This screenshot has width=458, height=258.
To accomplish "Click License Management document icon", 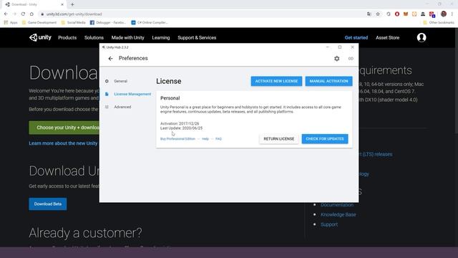I will pyautogui.click(x=107, y=94).
